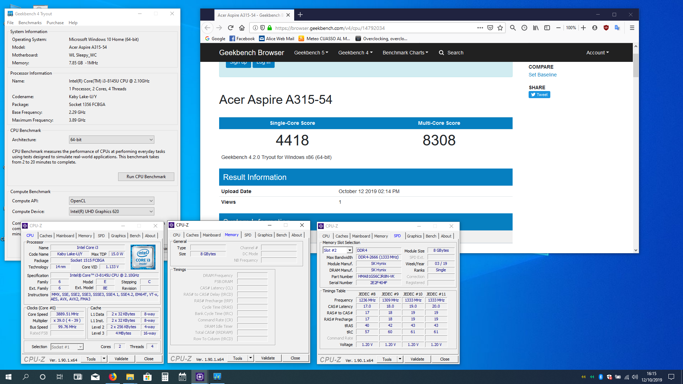Open the Firefox account icon
The image size is (683, 384).
[595, 28]
